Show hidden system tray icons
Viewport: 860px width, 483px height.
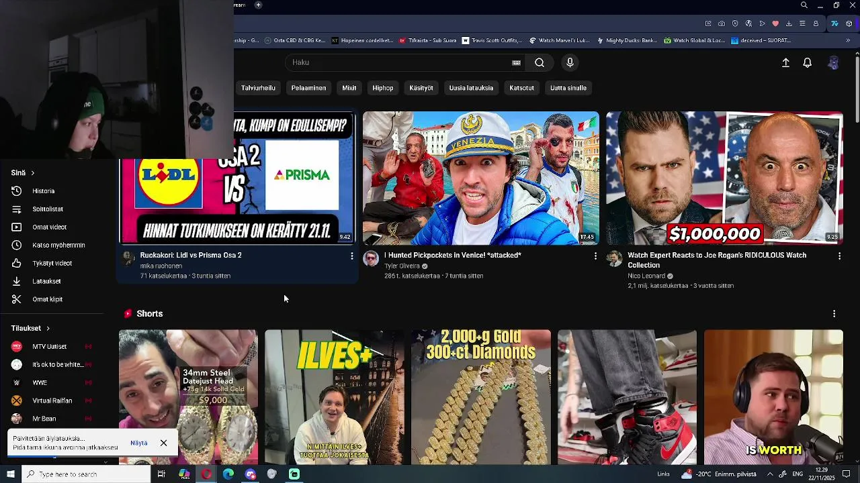pyautogui.click(x=770, y=474)
